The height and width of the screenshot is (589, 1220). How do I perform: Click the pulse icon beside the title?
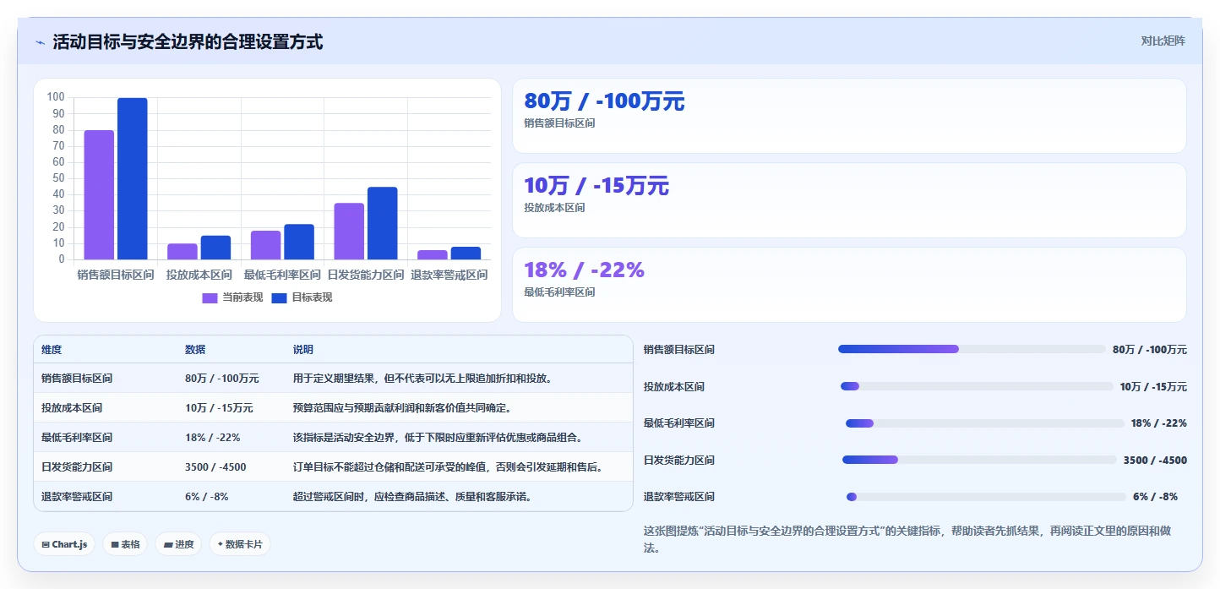40,42
